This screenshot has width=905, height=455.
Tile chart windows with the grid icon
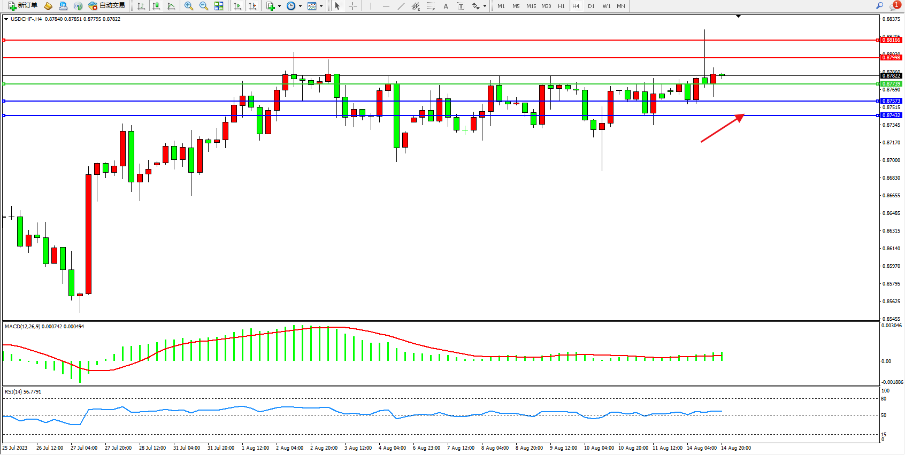click(219, 6)
